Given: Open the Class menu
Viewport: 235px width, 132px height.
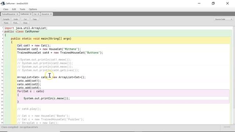Looking at the screenshot, I should (6, 9).
